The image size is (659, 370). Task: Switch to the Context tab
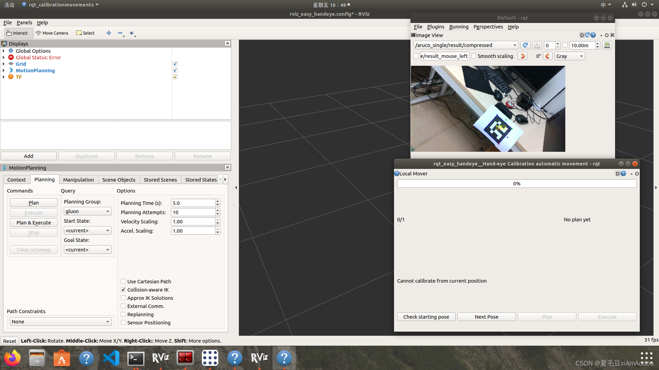coord(16,180)
